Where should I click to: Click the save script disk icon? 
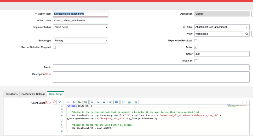click(x=123, y=102)
